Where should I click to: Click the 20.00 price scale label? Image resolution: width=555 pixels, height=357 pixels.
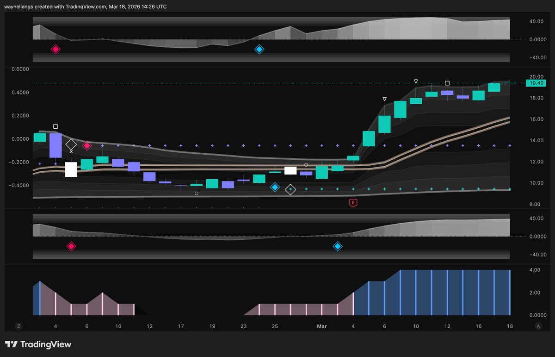tap(536, 77)
